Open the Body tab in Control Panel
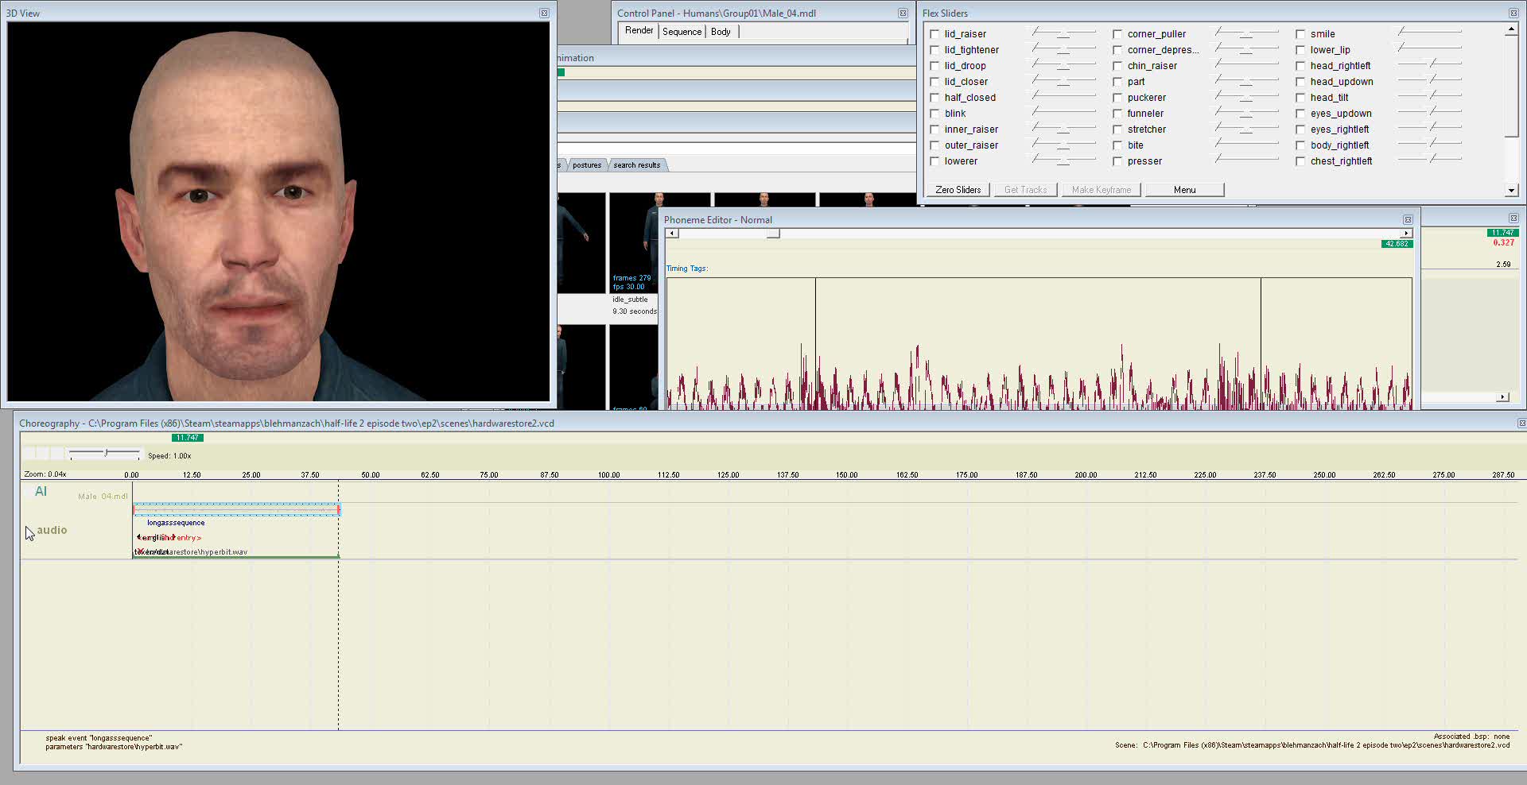 click(x=721, y=32)
